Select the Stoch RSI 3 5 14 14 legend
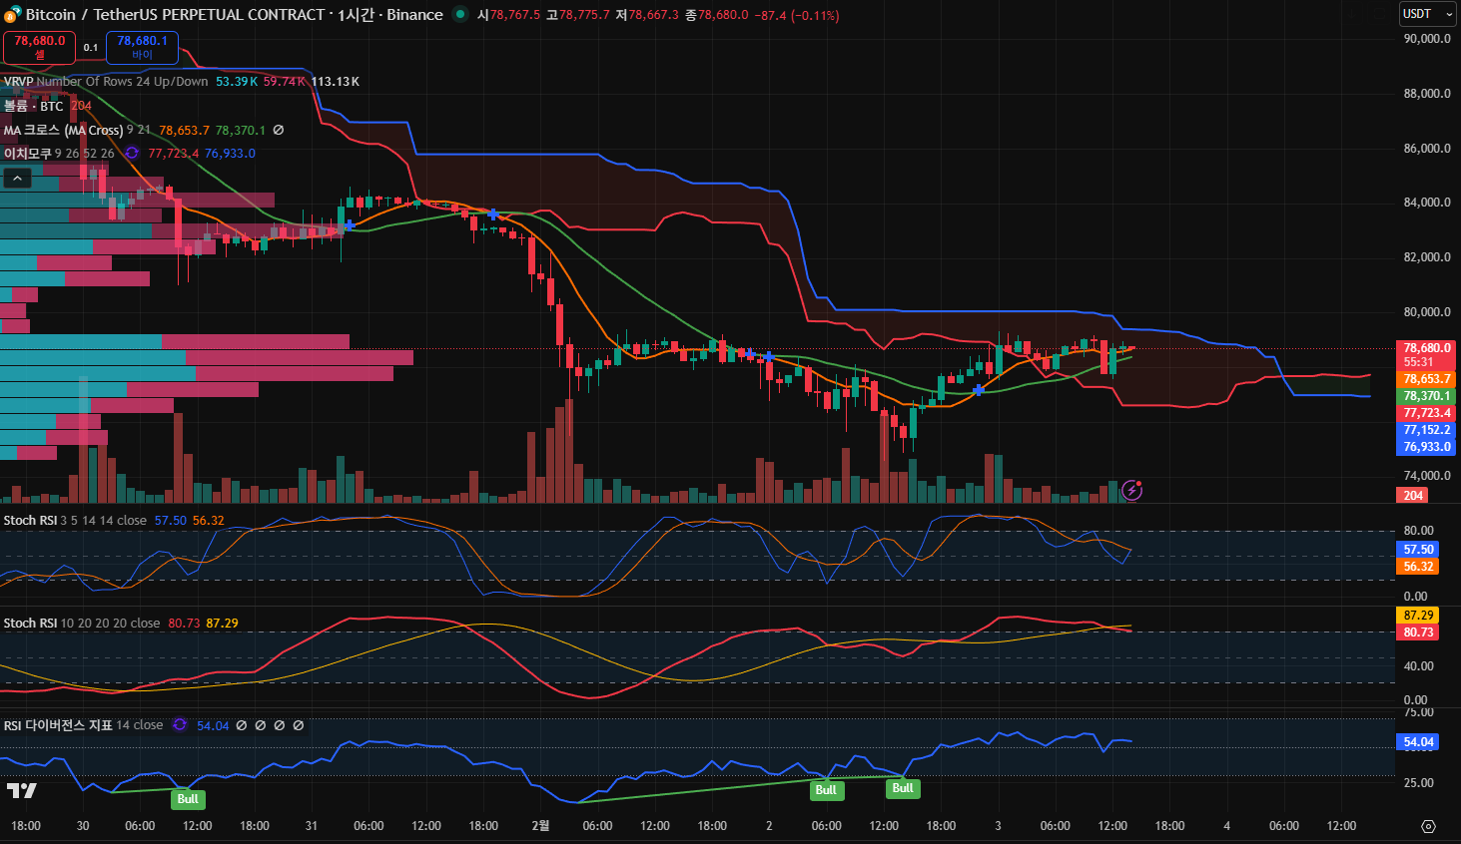This screenshot has height=844, width=1461. [x=30, y=521]
